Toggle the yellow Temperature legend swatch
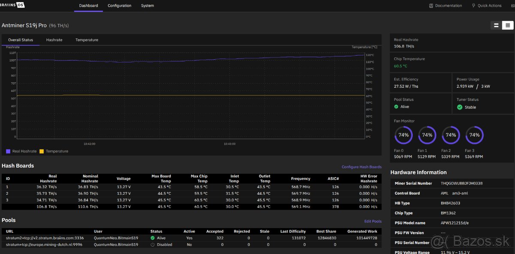This screenshot has height=254, width=515. pos(42,151)
